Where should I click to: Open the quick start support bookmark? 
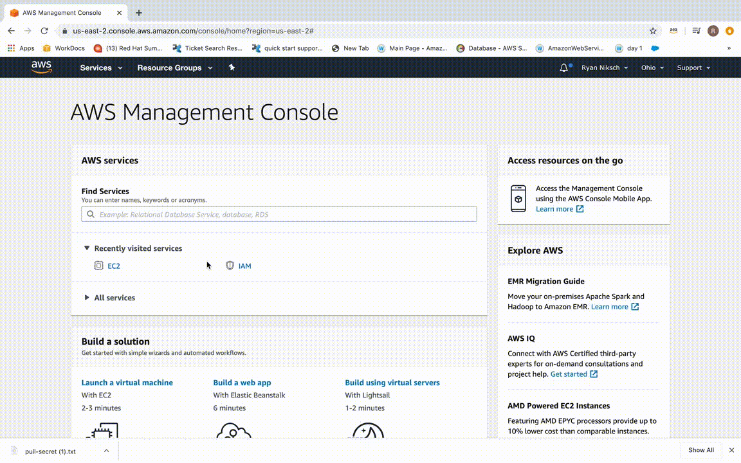288,48
